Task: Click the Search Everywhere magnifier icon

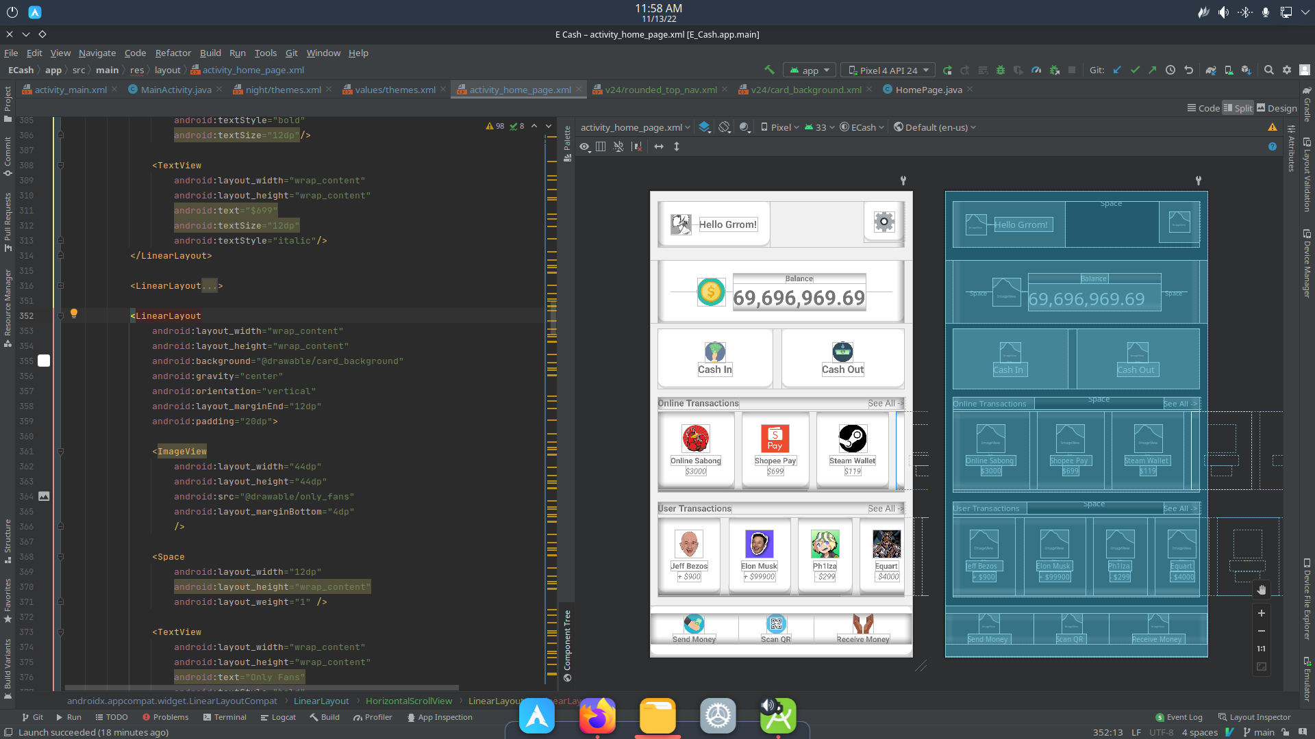Action: coord(1269,70)
